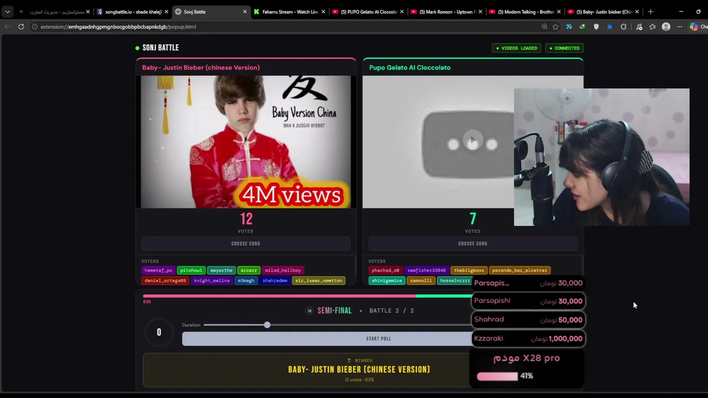Click the Shahrad 50,000 donation row
Image resolution: width=708 pixels, height=398 pixels.
[x=528, y=320]
